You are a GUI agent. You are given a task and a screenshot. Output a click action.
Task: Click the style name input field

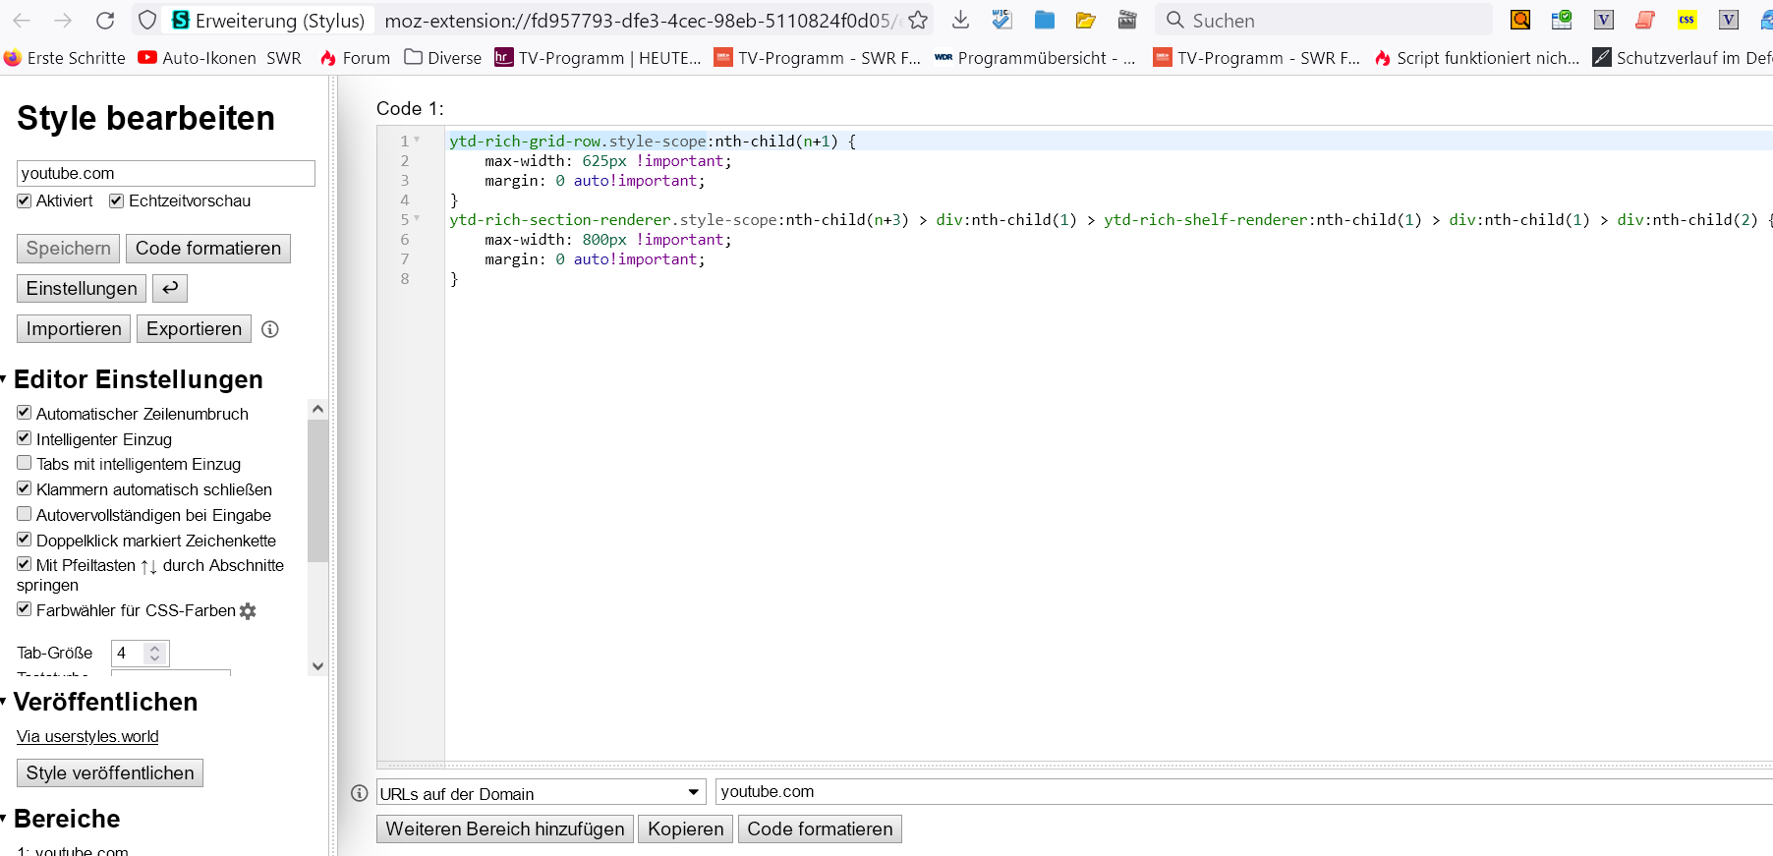(x=165, y=173)
